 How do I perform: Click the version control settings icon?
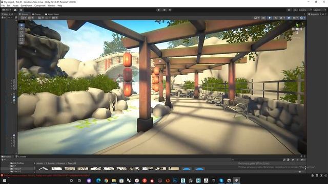point(21,10)
